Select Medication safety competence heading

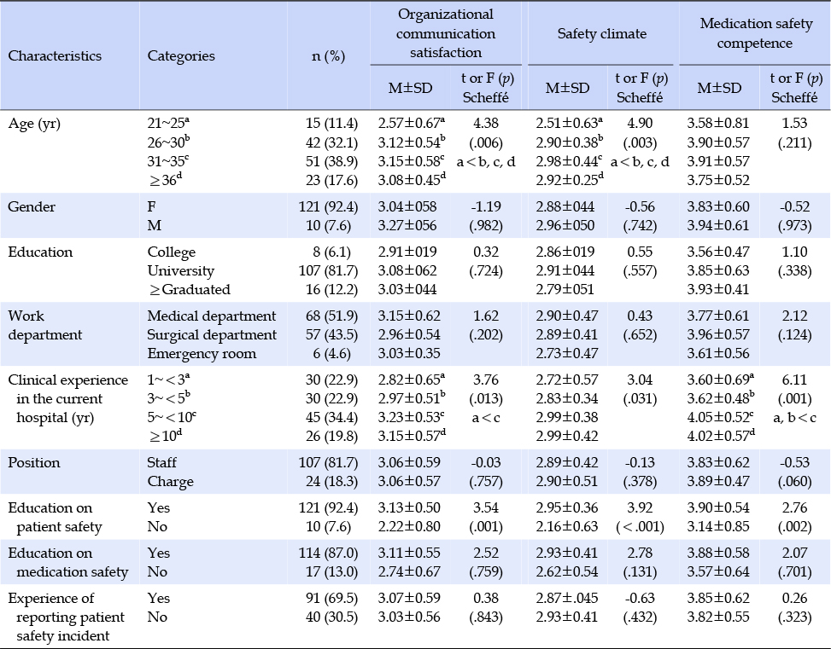[753, 34]
